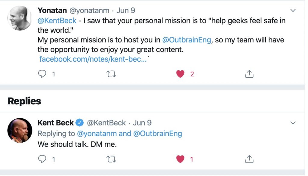
Task: Open the Jun 9 timestamp on Kent's reply
Action: [x=142, y=123]
